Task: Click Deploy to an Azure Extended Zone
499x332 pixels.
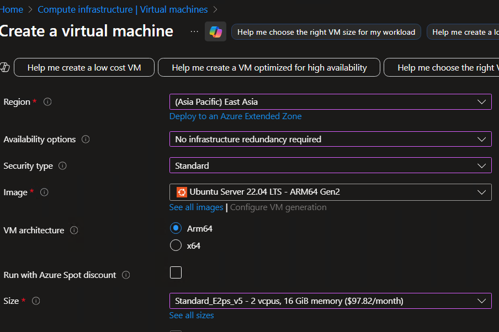Action: tap(235, 116)
